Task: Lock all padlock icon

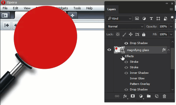Action: (x=144, y=34)
